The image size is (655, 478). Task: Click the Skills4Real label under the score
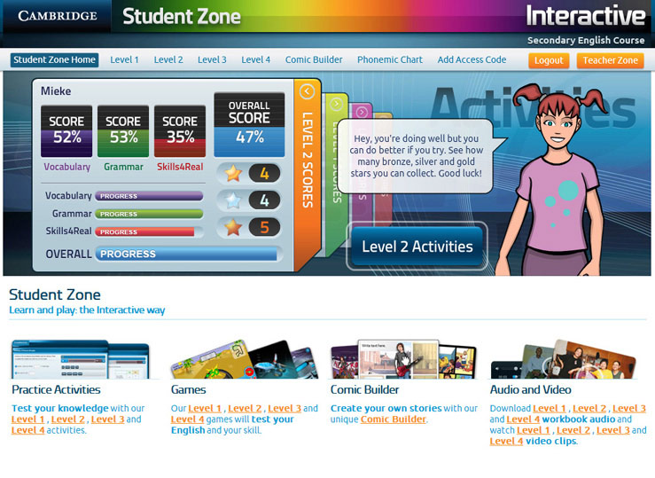(180, 167)
